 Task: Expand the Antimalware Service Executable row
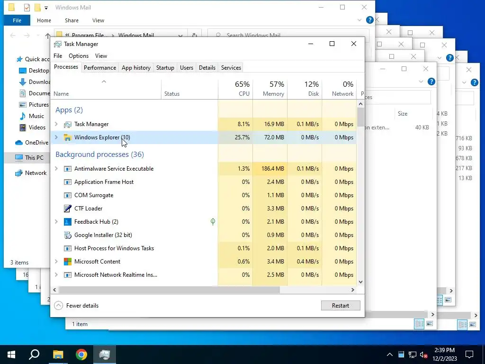(56, 169)
